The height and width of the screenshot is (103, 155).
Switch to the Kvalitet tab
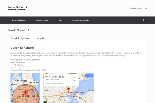point(41,38)
